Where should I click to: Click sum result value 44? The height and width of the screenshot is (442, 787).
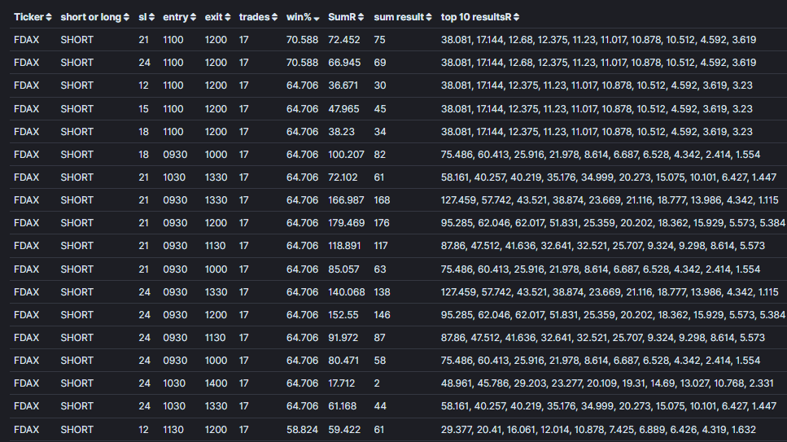coord(380,406)
